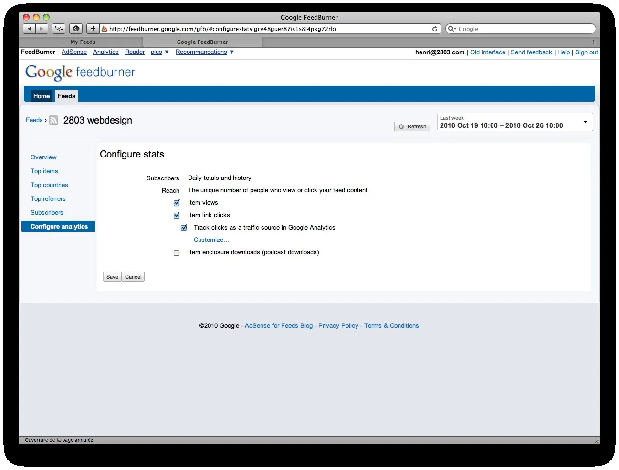619x470 pixels.
Task: Open the Home tab
Action: click(42, 96)
